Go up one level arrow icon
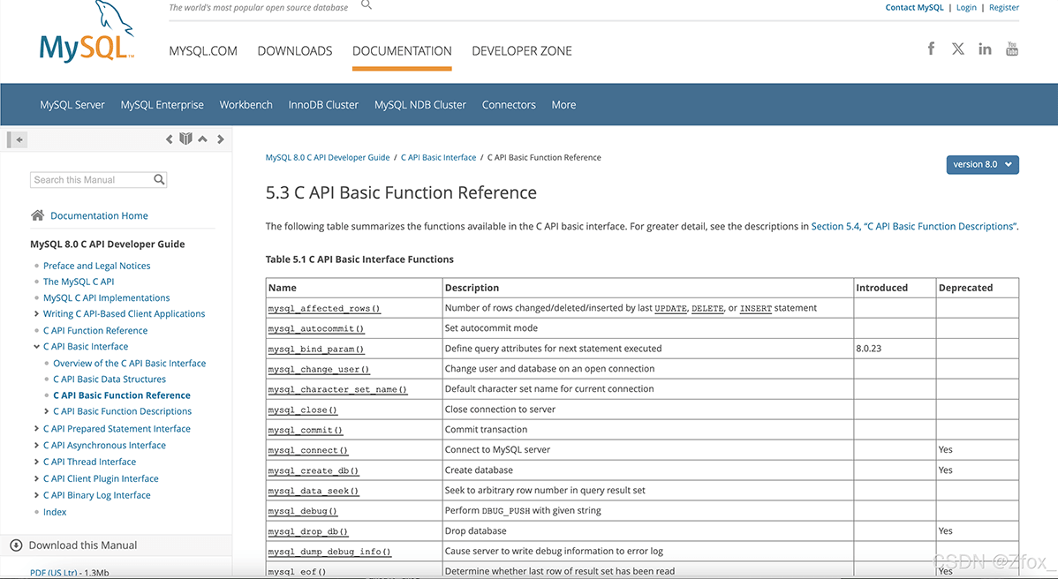The image size is (1058, 579). [x=202, y=139]
